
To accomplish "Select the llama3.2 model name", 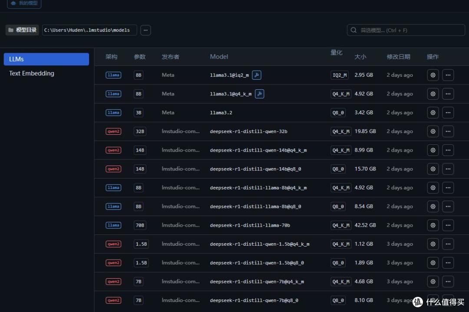I will pyautogui.click(x=221, y=113).
